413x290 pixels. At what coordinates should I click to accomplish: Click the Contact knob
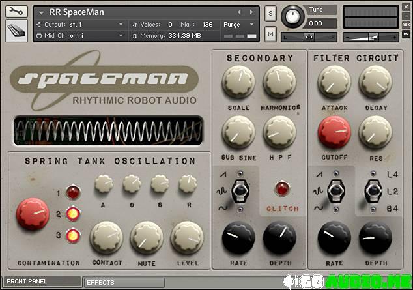(x=106, y=238)
